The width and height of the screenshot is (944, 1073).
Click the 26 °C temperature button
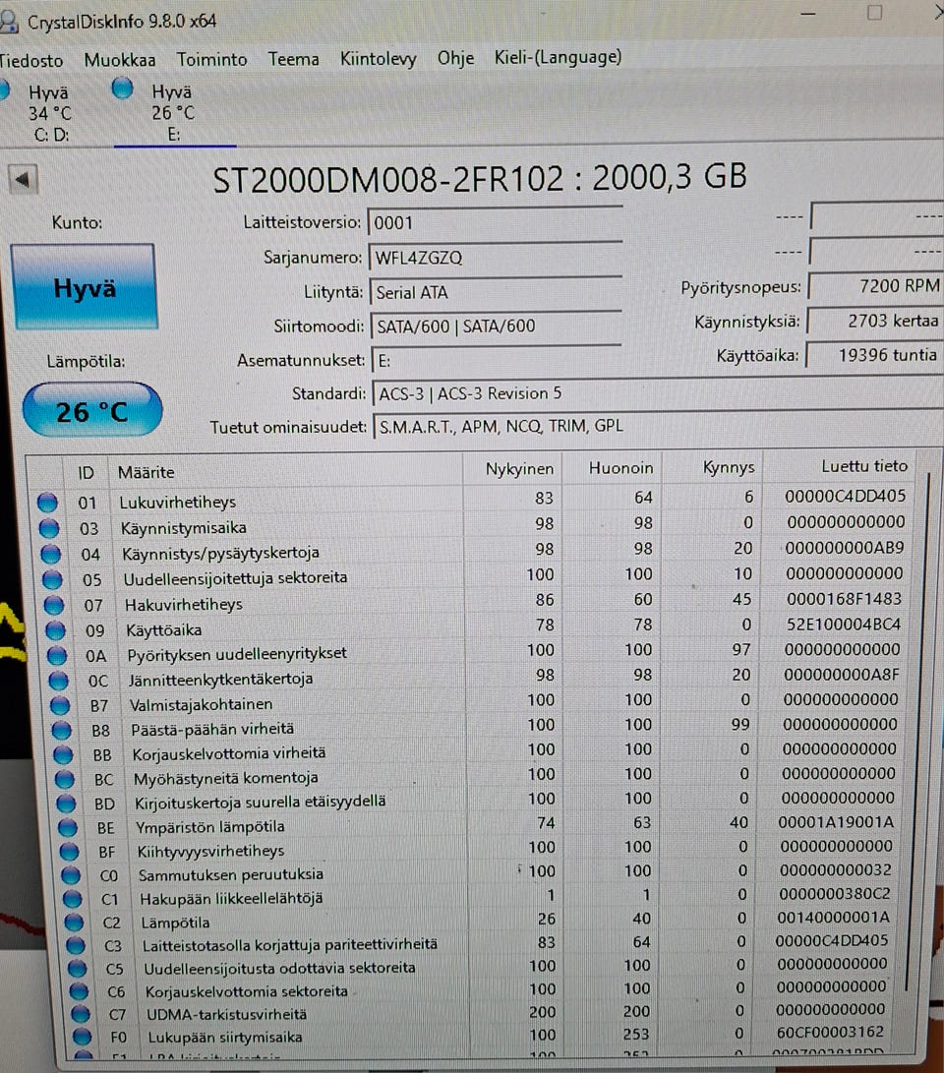coord(92,410)
